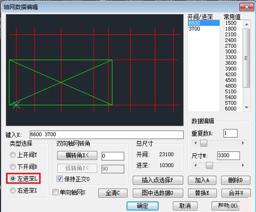The width and height of the screenshot is (256, 212).
Task: Click the 重复数R input field
Action: click(230, 133)
